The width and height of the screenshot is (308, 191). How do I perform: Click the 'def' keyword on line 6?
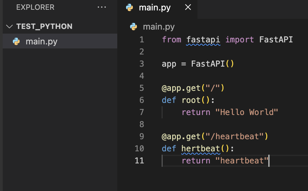point(169,100)
